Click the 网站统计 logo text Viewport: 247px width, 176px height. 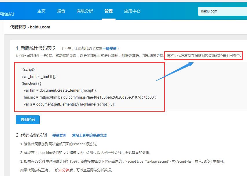click(8, 14)
